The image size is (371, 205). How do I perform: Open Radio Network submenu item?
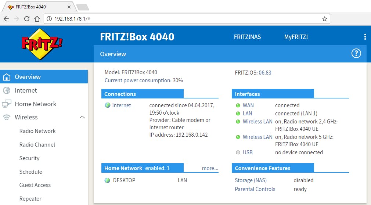(x=37, y=131)
